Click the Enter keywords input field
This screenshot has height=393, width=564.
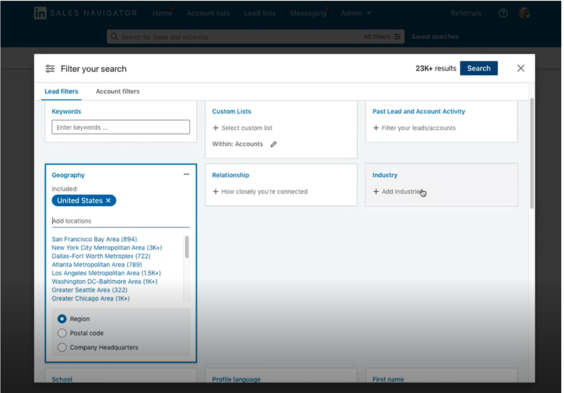click(121, 127)
